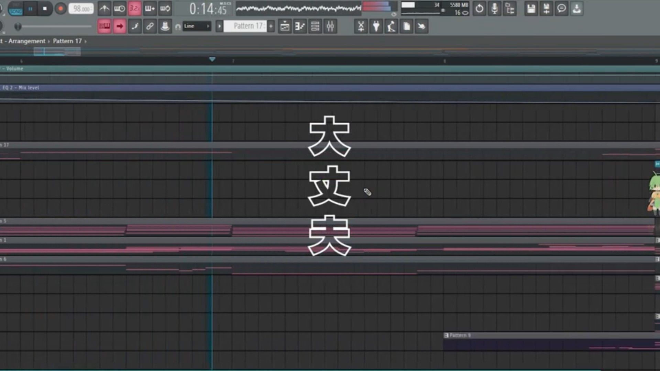Click the playhead marker on timeline
The width and height of the screenshot is (660, 371).
tap(212, 59)
